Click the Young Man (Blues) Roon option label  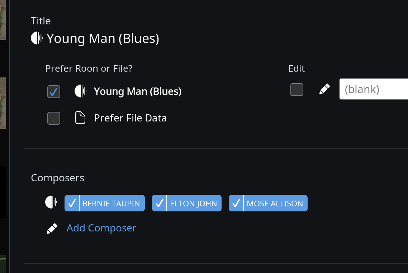(138, 91)
